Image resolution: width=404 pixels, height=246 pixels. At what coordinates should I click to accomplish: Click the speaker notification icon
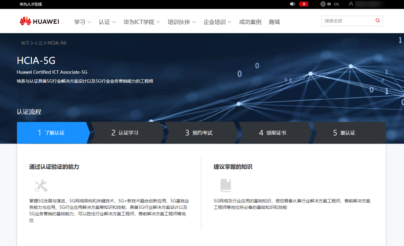click(292, 4)
